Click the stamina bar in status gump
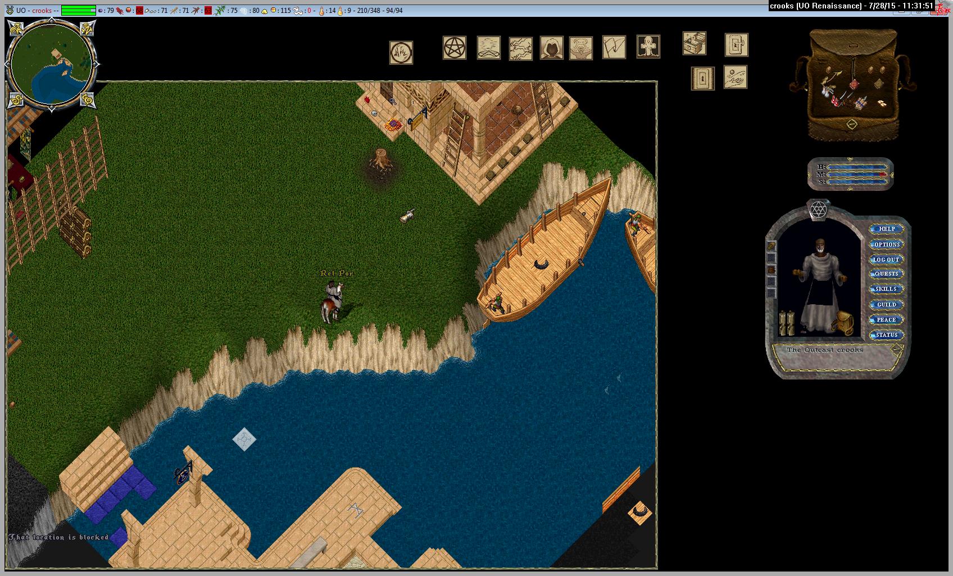Viewport: 953px width, 576px height. [x=857, y=181]
